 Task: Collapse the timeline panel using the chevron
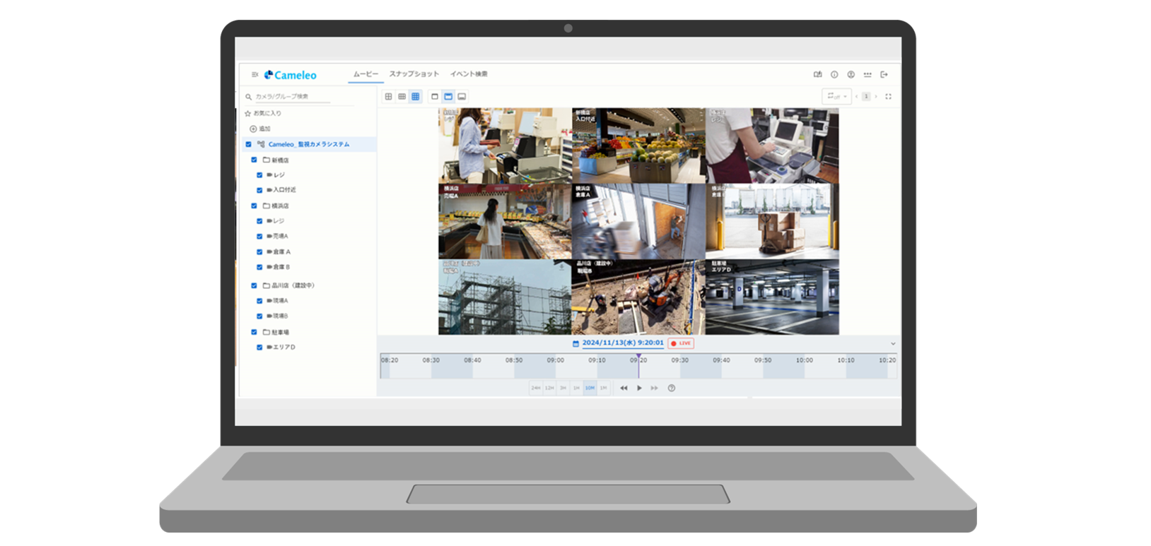(893, 344)
